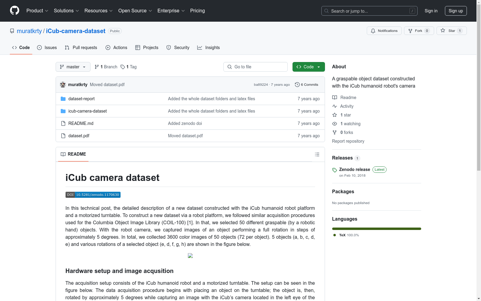The height and width of the screenshot is (301, 481).
Task: Open the icub-camera-dataset folder
Action: [x=87, y=111]
